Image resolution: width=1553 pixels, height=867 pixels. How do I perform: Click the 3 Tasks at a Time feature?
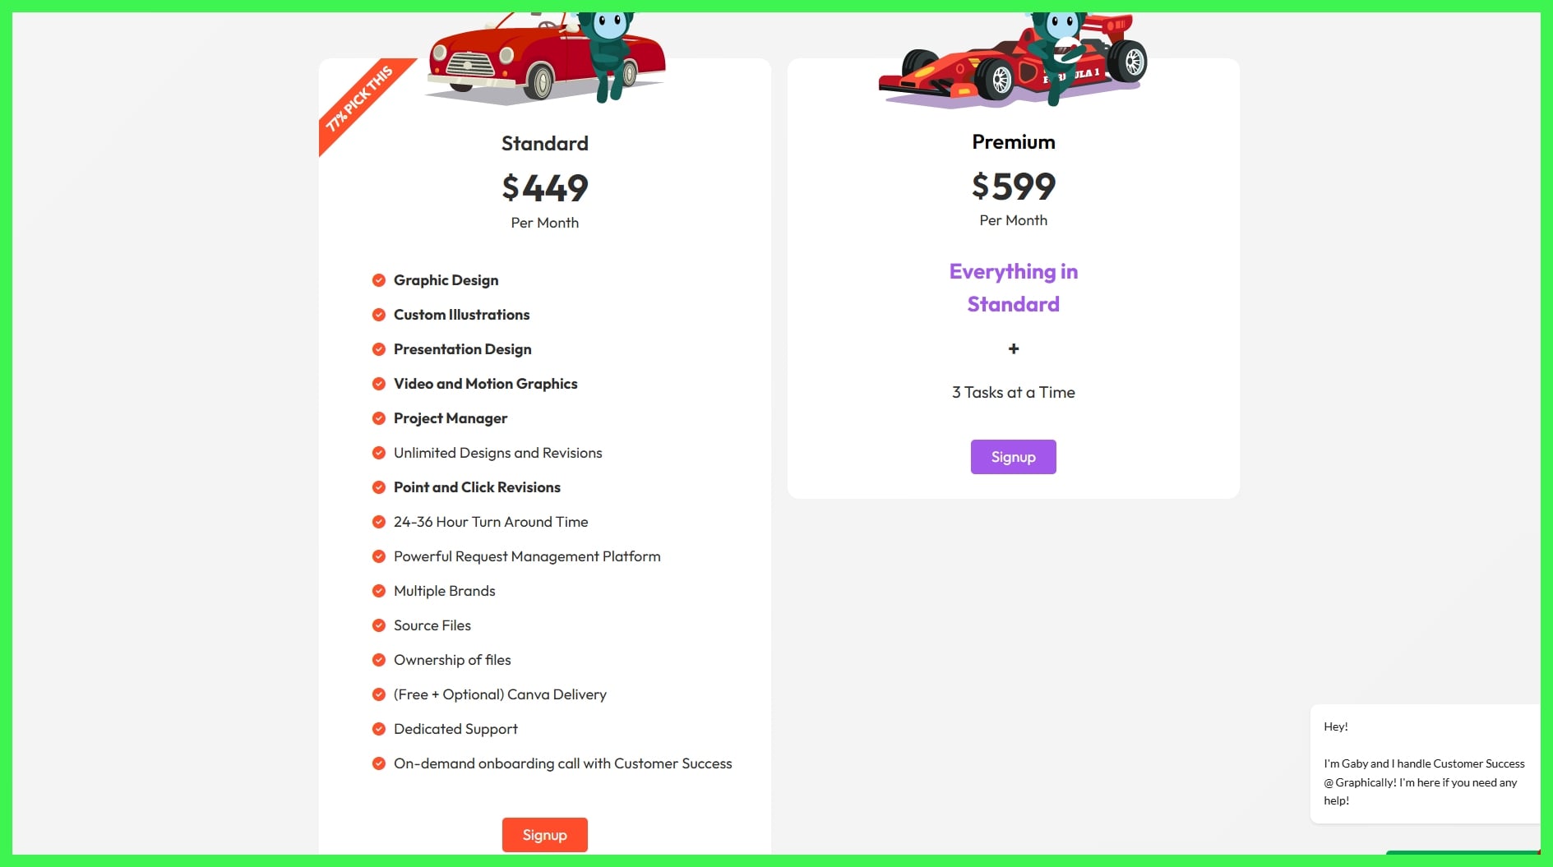click(x=1013, y=392)
